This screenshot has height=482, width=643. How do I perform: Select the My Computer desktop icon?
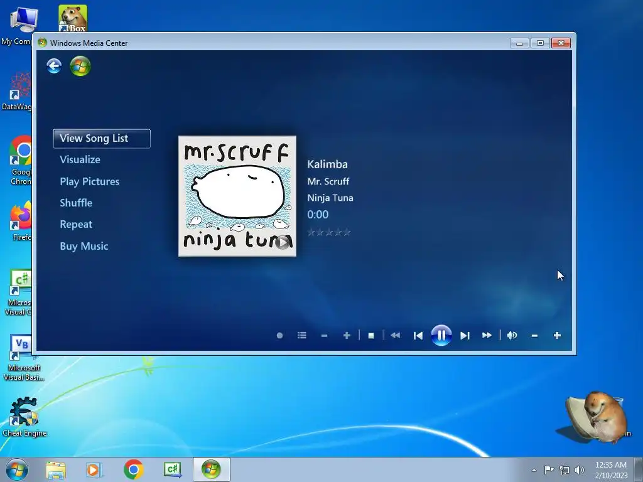click(x=18, y=26)
